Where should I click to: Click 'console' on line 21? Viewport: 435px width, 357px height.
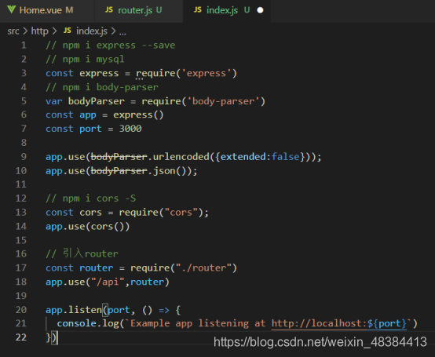click(77, 323)
